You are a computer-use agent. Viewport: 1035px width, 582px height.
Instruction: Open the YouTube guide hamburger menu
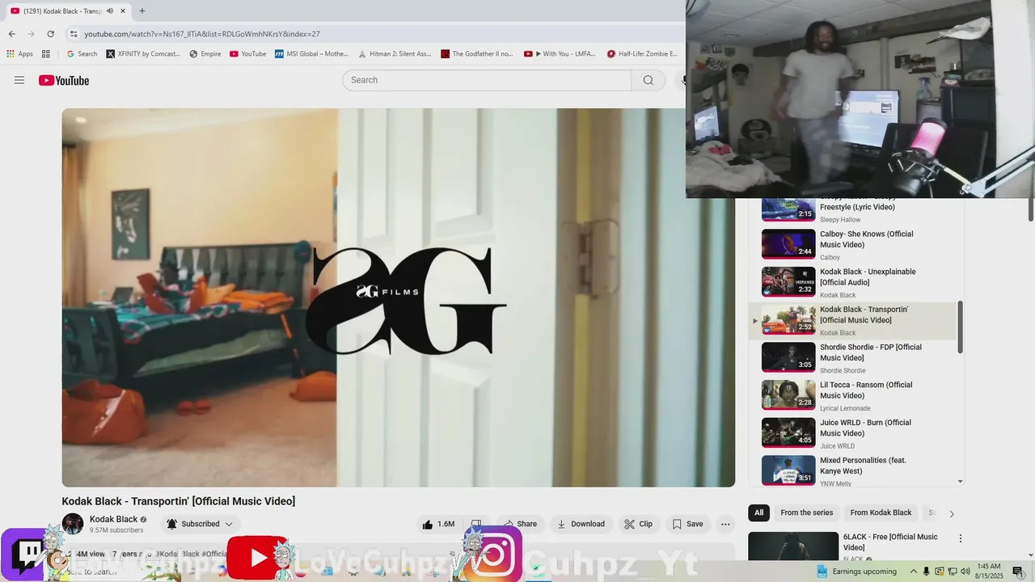point(19,80)
